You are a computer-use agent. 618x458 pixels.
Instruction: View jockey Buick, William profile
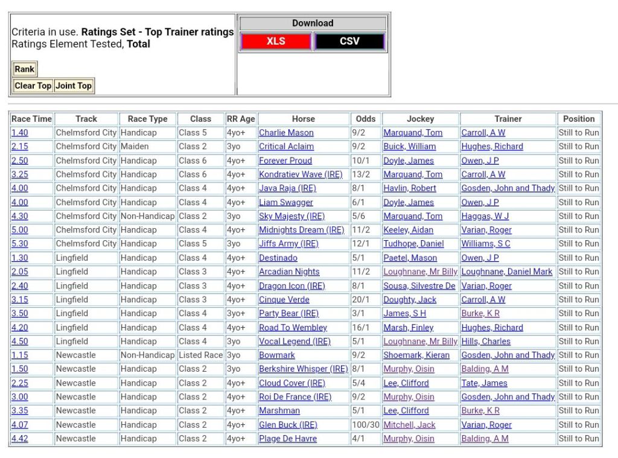coord(410,147)
